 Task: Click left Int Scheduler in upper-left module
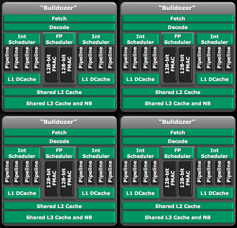pos(22,39)
